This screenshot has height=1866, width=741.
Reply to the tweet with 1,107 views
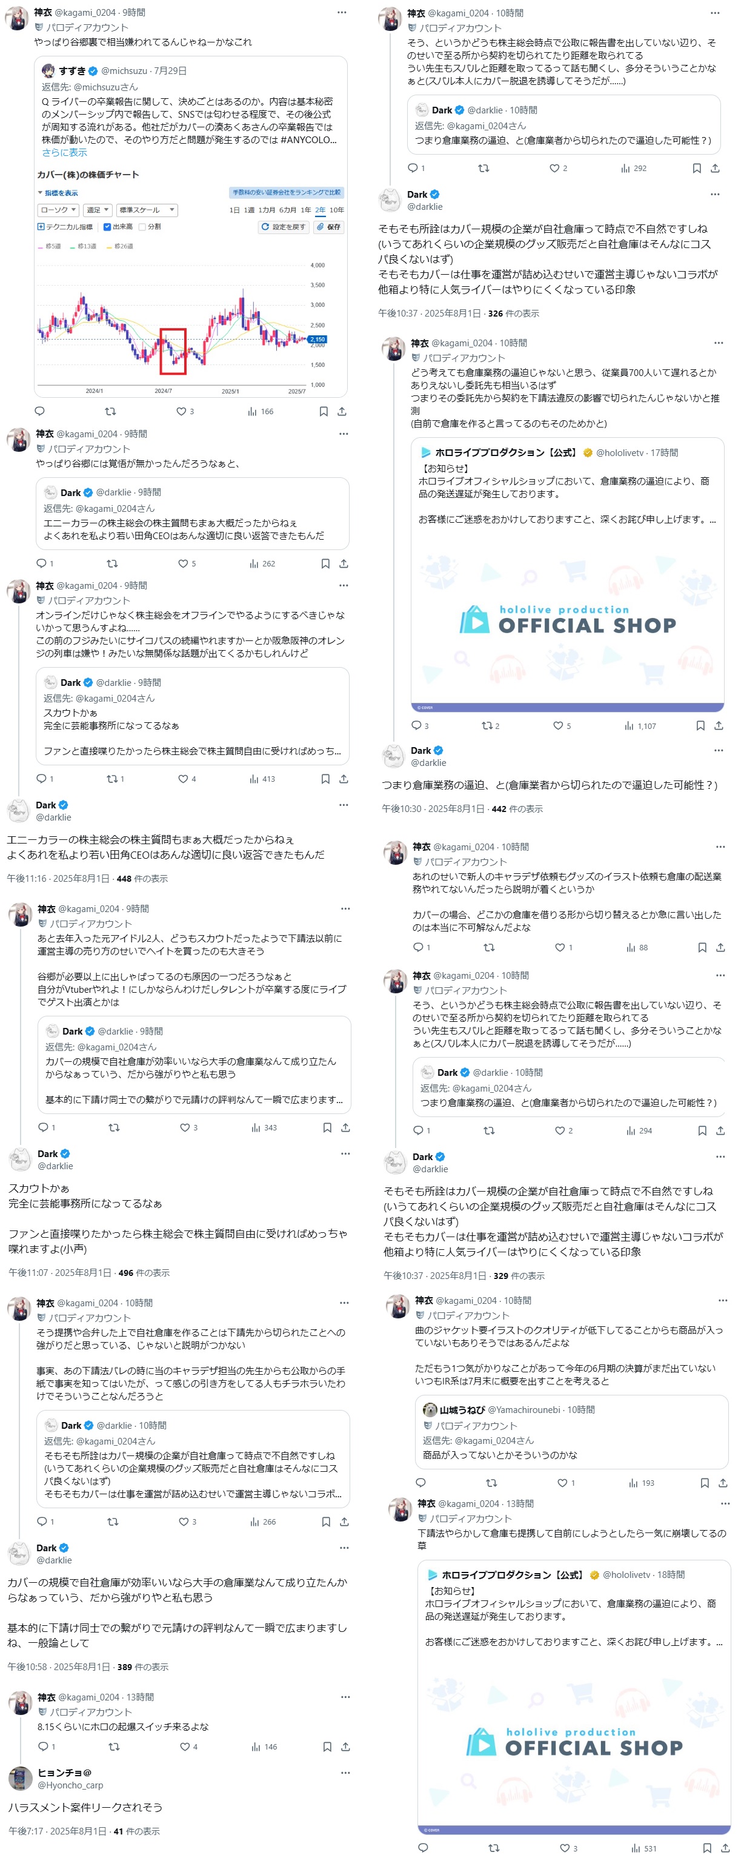(416, 725)
